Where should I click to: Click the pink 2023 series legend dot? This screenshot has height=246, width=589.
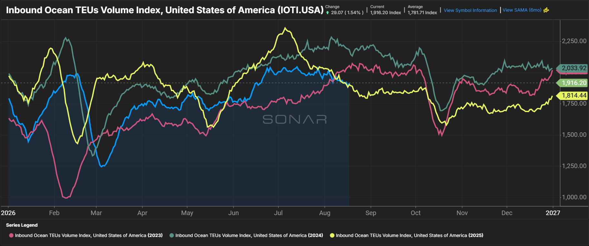point(11,235)
